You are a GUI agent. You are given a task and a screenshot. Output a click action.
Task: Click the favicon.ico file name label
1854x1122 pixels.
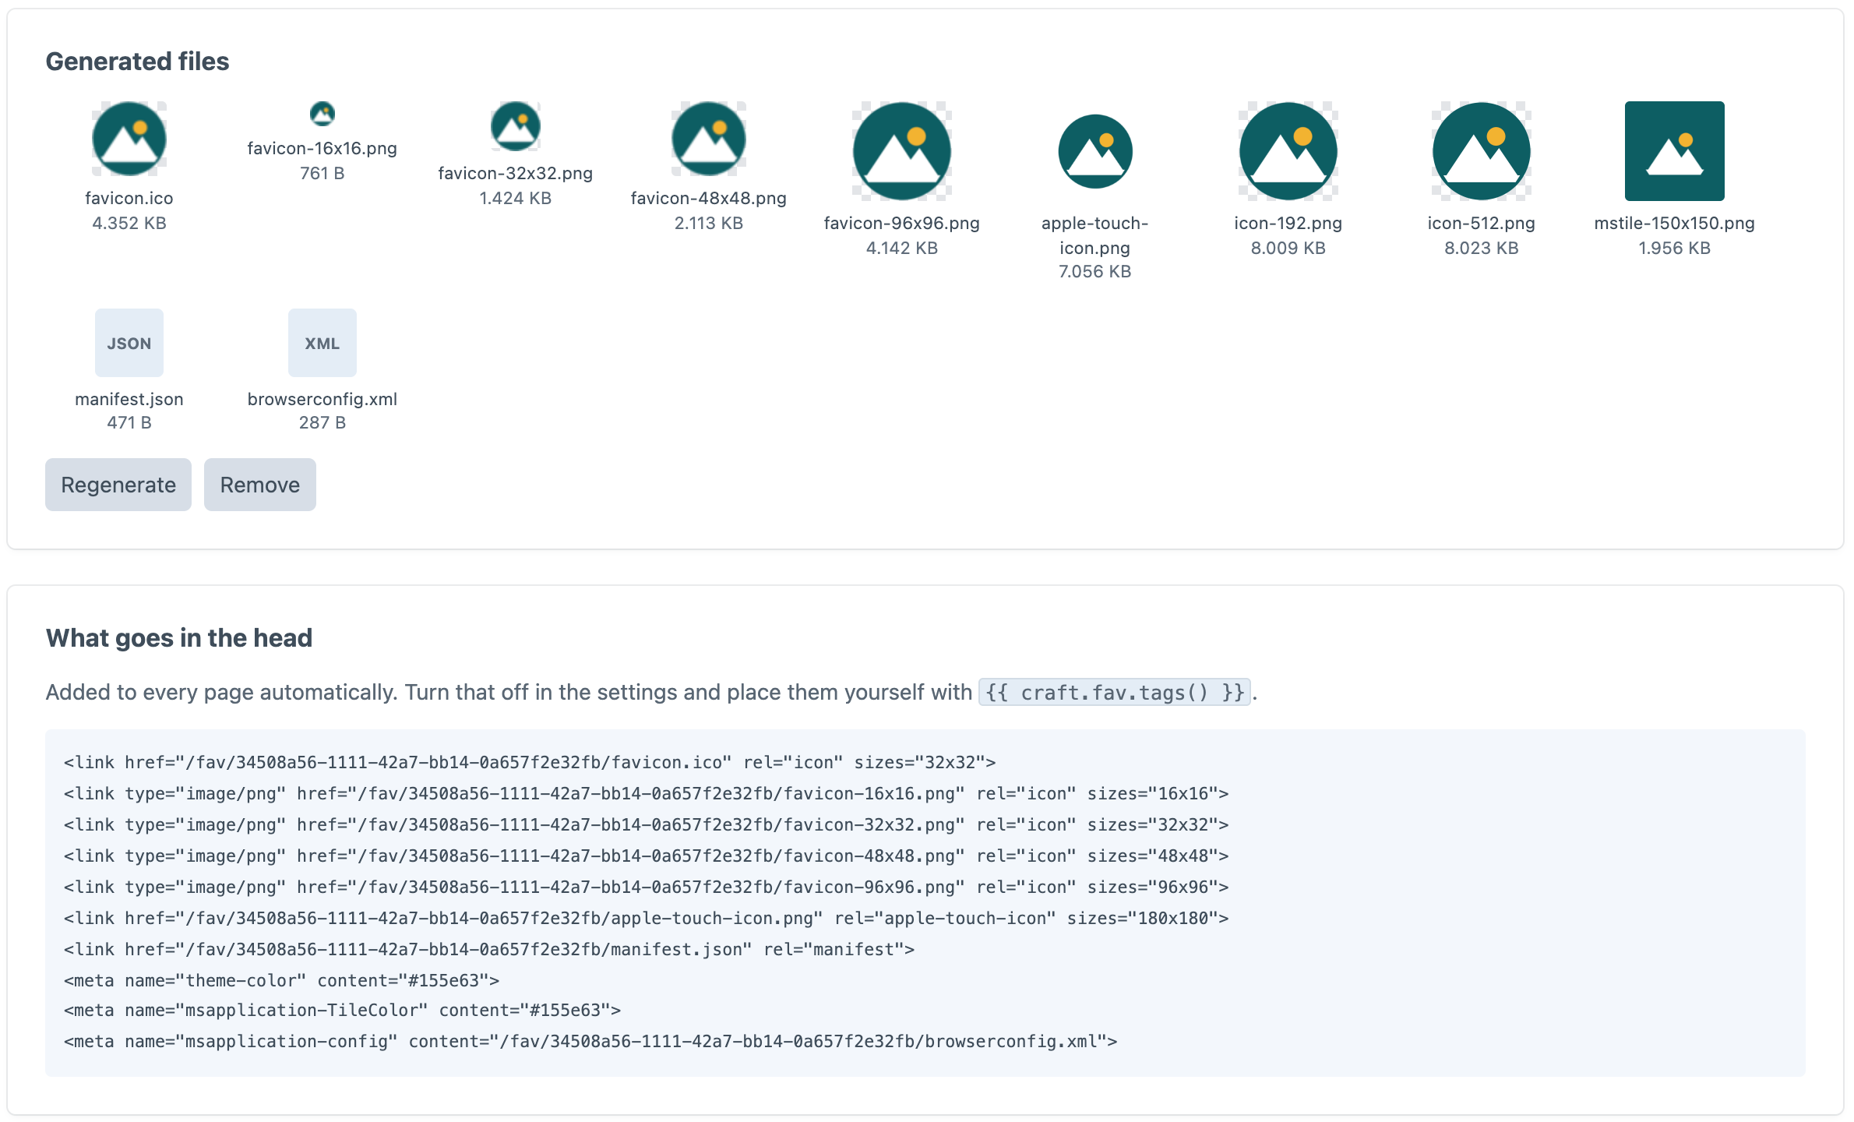coord(129,198)
